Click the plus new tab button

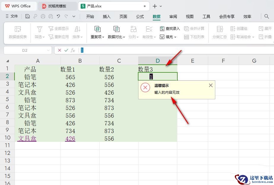coord(155,6)
